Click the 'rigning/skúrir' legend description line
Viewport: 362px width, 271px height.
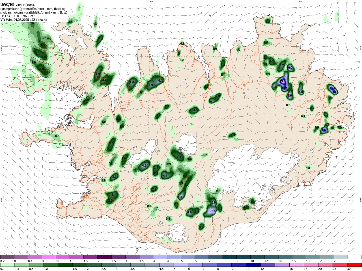[x=33, y=8]
